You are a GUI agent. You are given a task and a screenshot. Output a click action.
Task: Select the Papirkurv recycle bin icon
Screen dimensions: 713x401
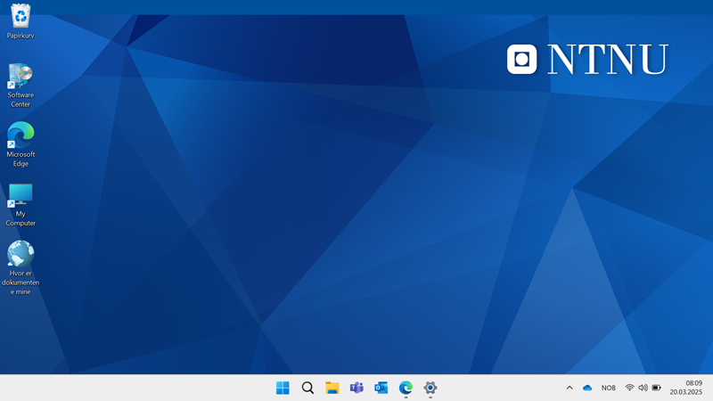pos(20,21)
